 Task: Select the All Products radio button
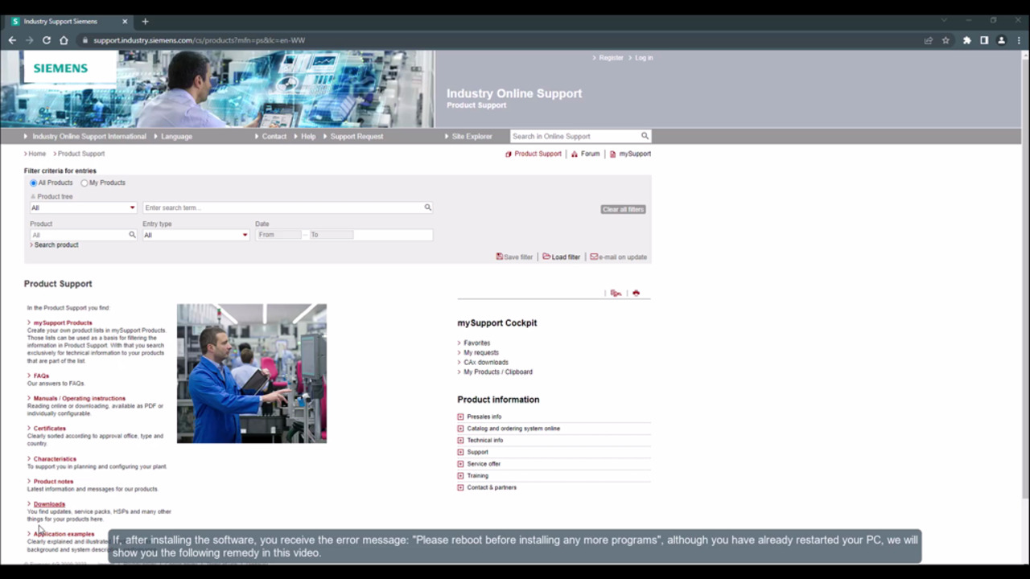34,183
